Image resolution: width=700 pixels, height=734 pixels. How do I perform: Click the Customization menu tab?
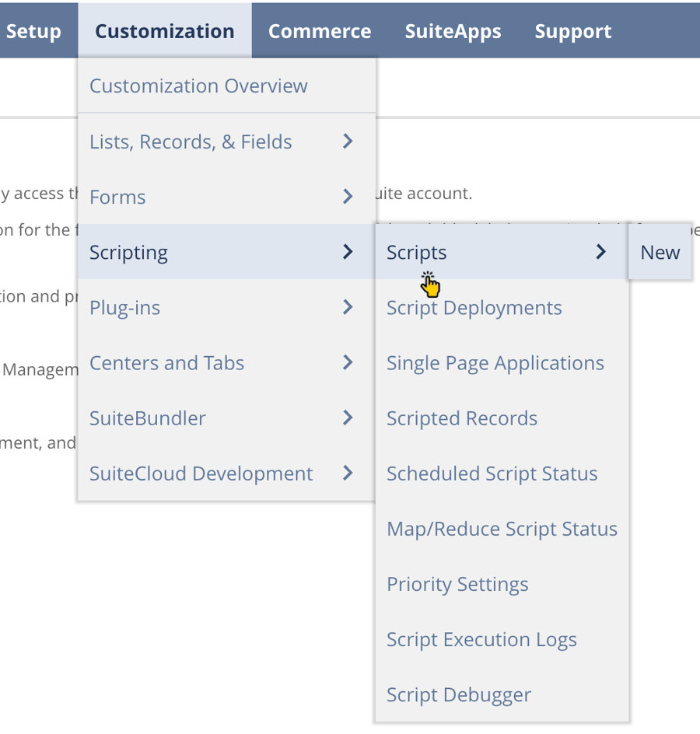pyautogui.click(x=164, y=31)
